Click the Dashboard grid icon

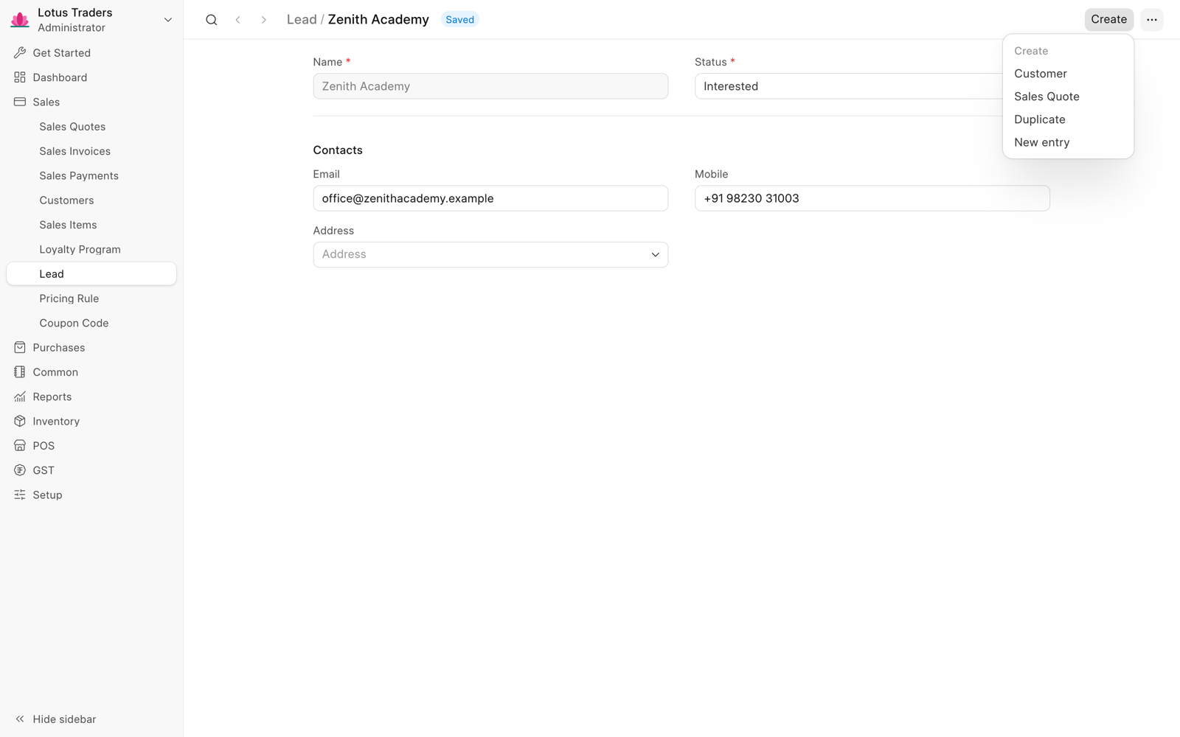point(20,77)
